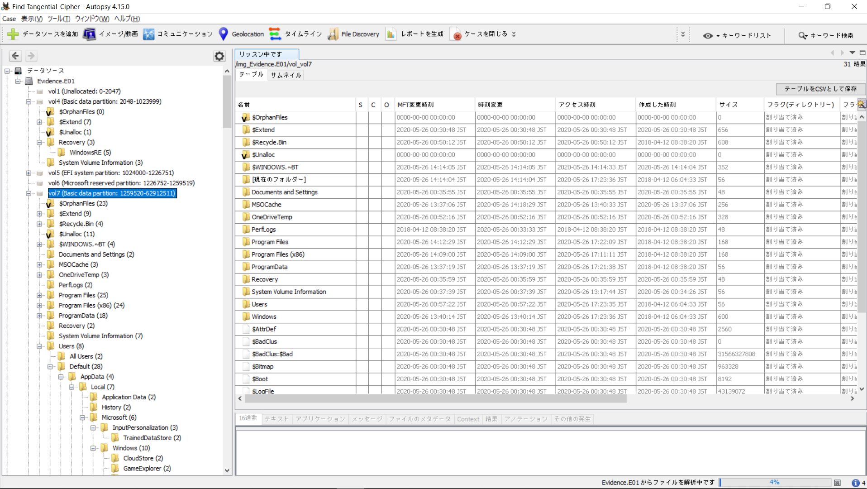Open the Geolocation pin icon
The height and width of the screenshot is (489, 867).
(x=223, y=34)
